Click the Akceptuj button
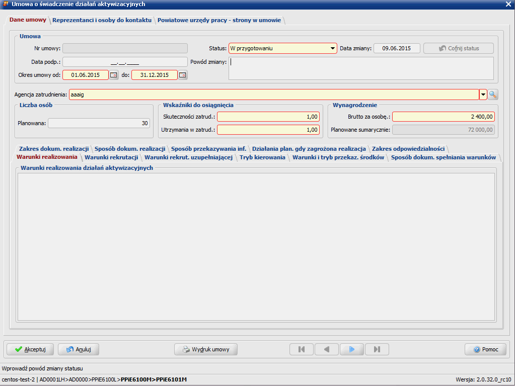The height and width of the screenshot is (386, 515). pos(30,349)
